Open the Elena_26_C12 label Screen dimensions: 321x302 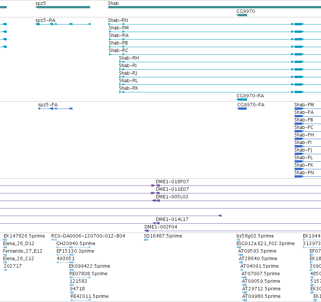pyautogui.click(x=18, y=259)
